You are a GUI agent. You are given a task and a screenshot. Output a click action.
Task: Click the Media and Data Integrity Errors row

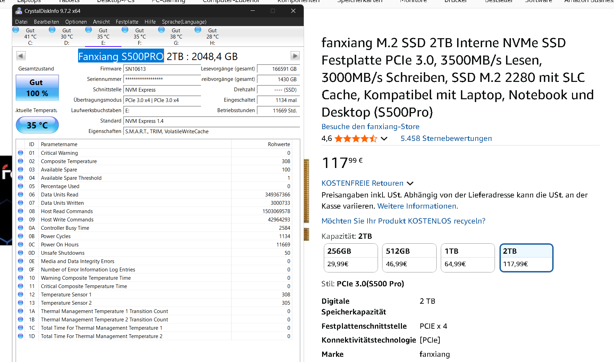(154, 261)
